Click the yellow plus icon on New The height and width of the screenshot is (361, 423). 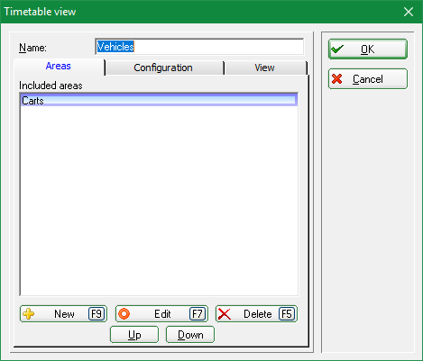29,314
